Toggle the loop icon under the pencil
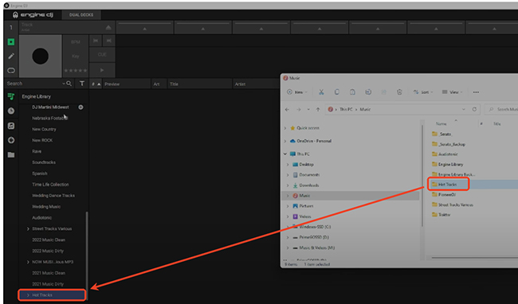The width and height of the screenshot is (518, 304). (11, 70)
